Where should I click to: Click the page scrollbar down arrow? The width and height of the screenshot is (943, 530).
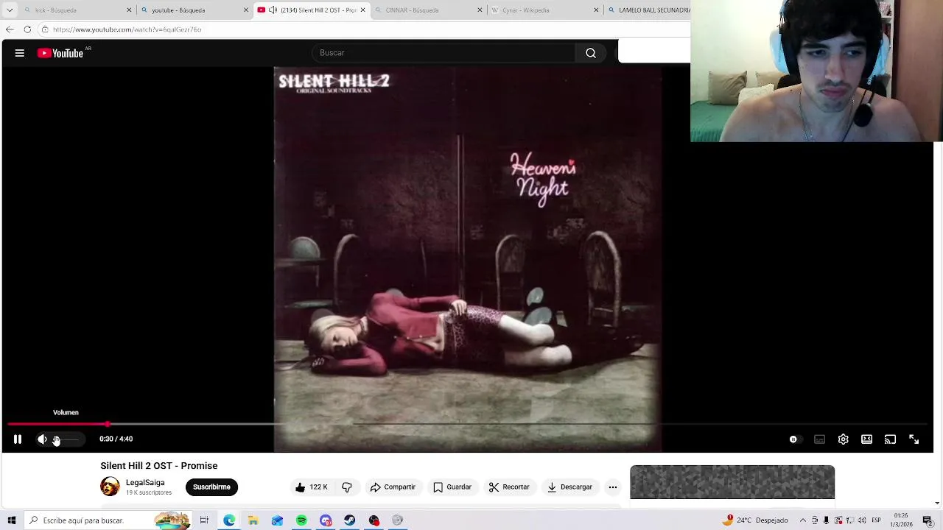937,504
